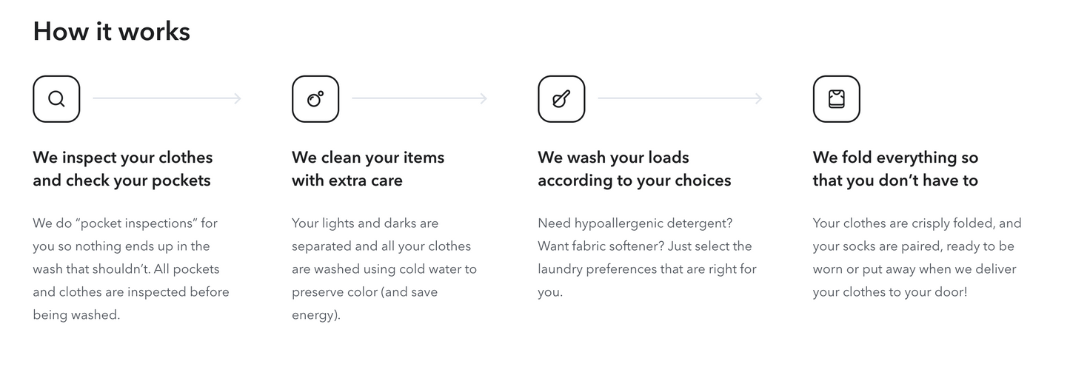The image size is (1070, 378).
Task: Click the hypoallergenic detergent description text
Action: [646, 257]
